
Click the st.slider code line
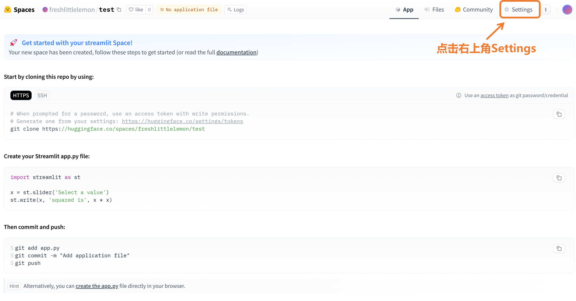(60, 192)
